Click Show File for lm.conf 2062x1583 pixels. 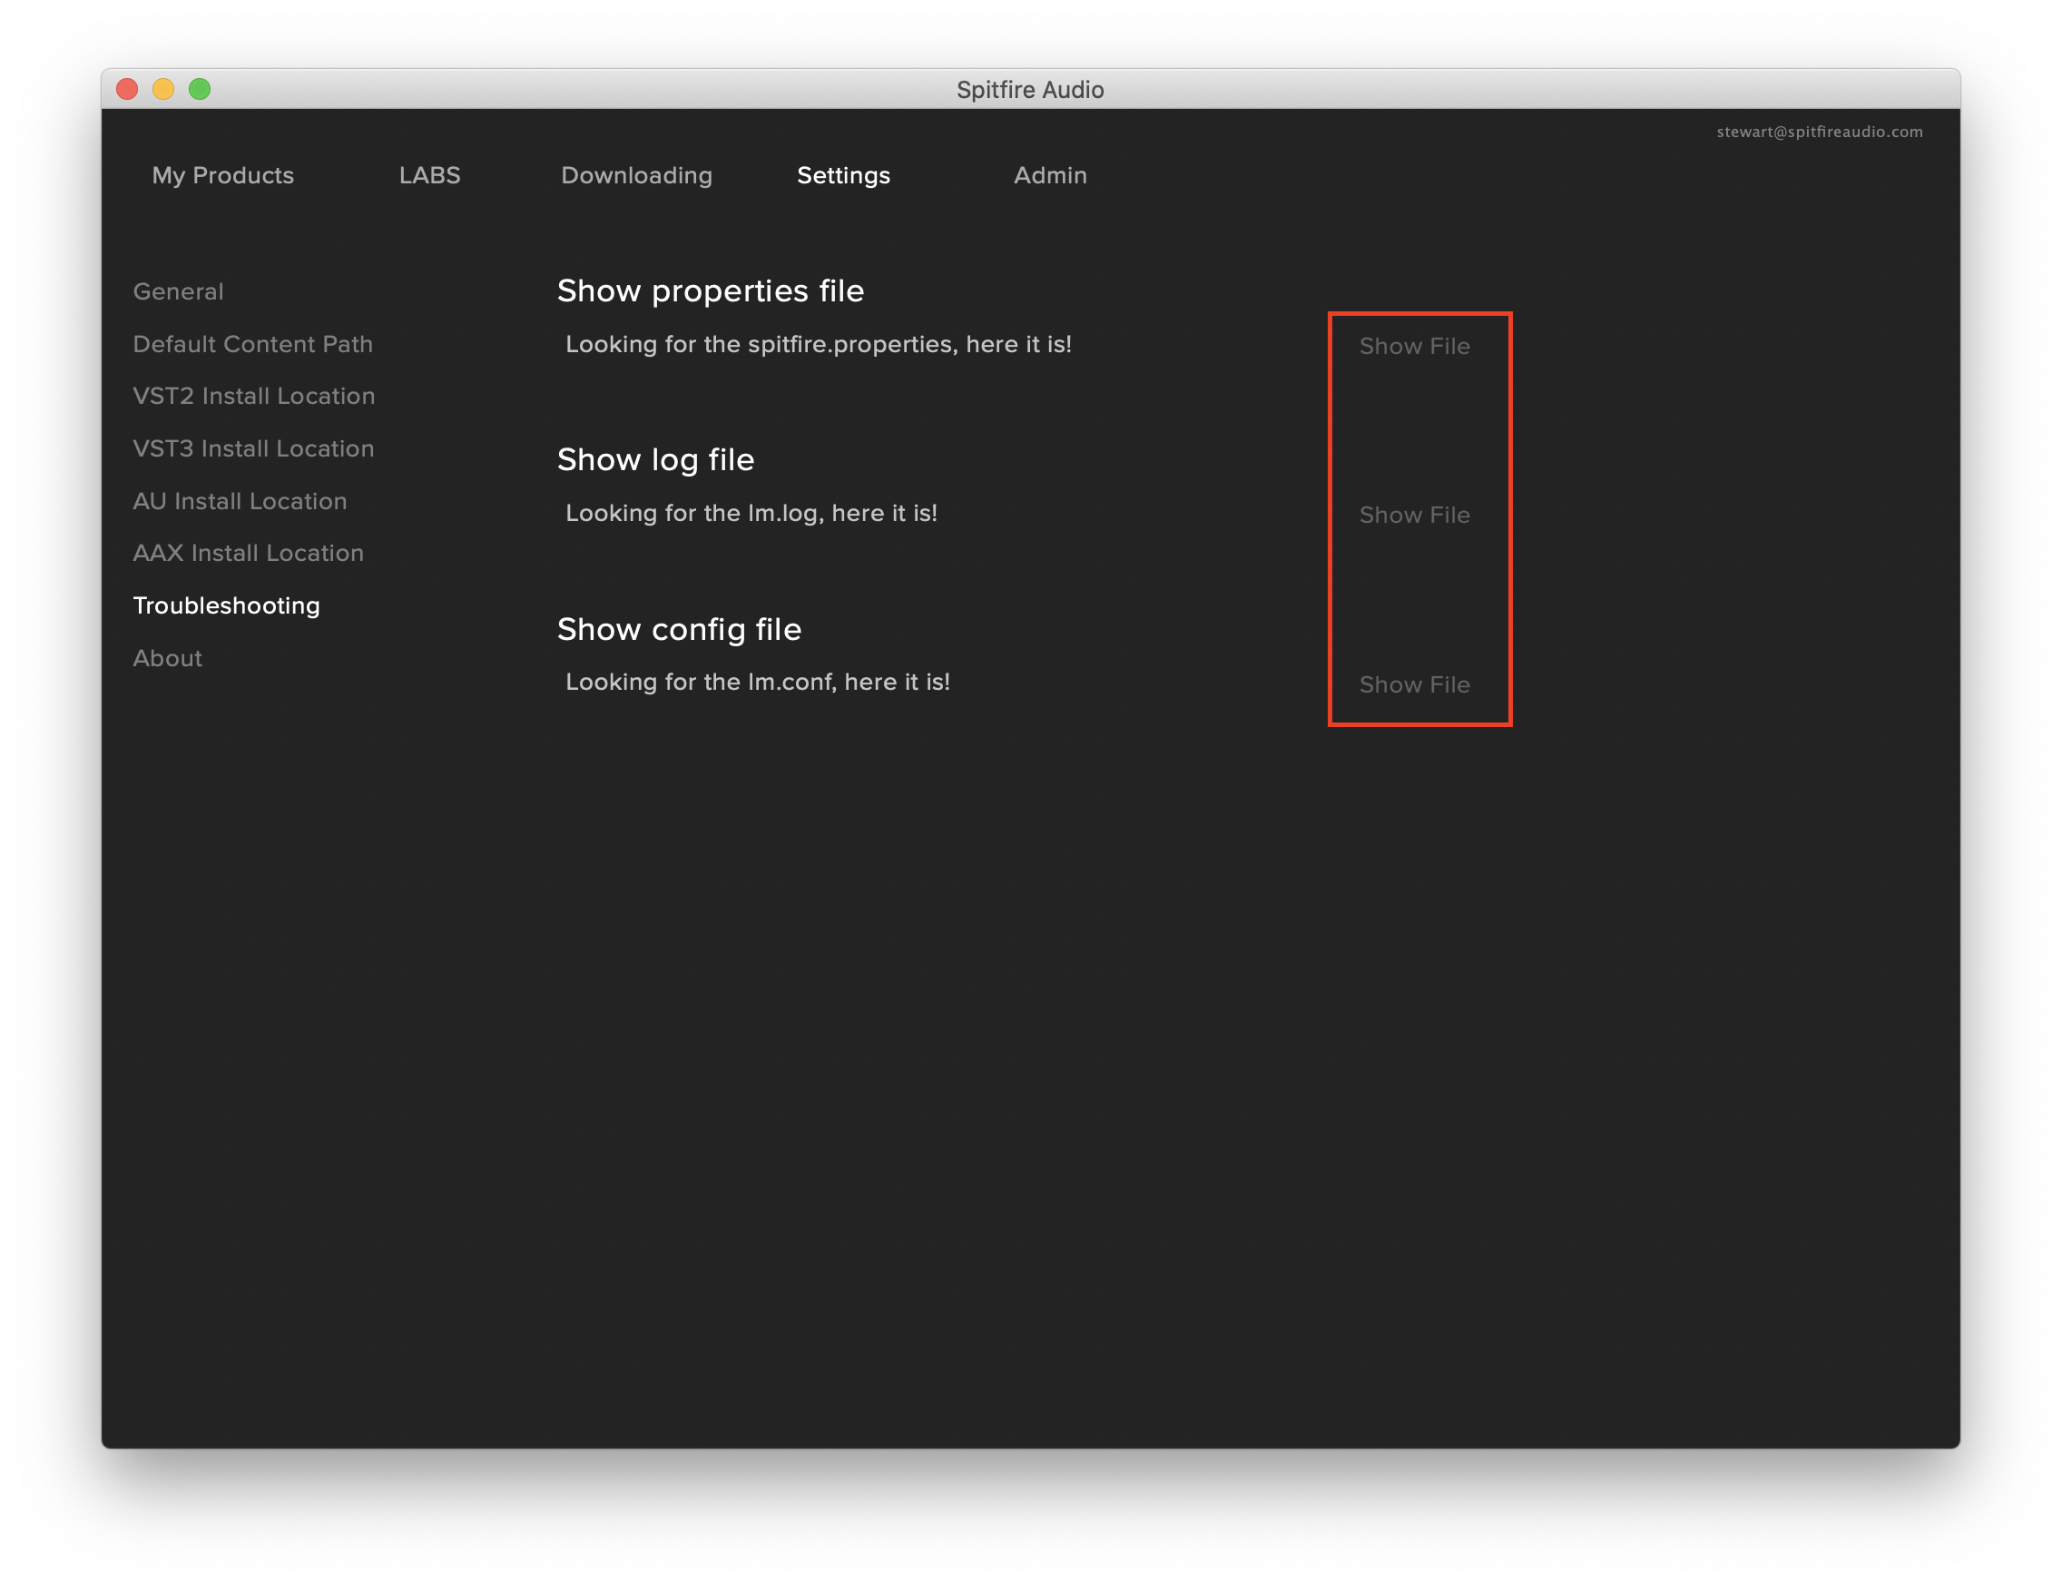pos(1414,684)
